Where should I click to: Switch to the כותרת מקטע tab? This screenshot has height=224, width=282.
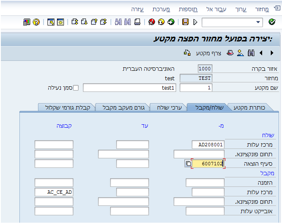tap(249, 108)
